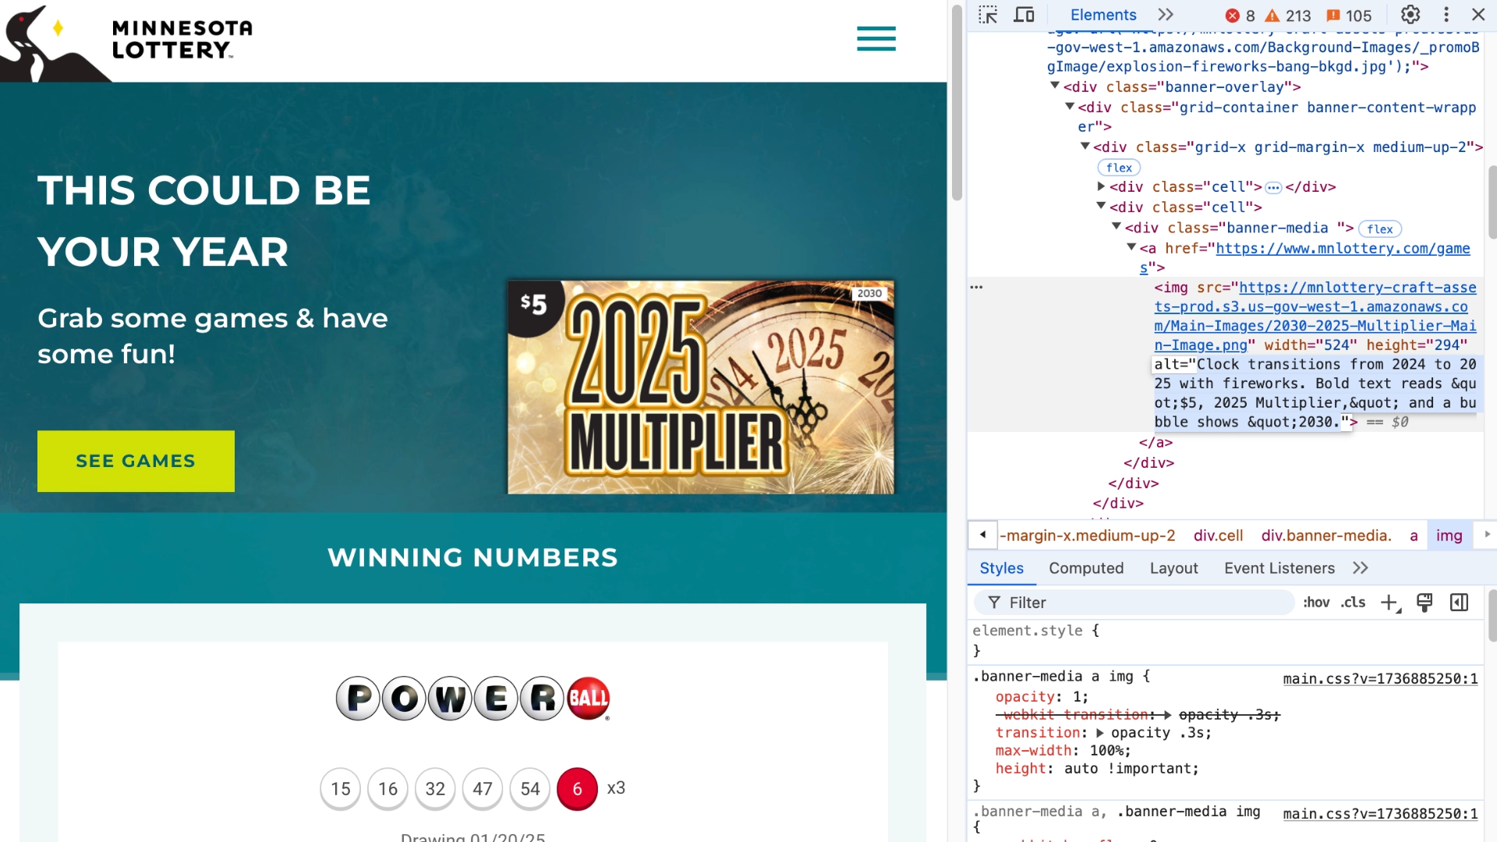
Task: Click the ellipsis beside the selected img node
Action: (x=976, y=287)
